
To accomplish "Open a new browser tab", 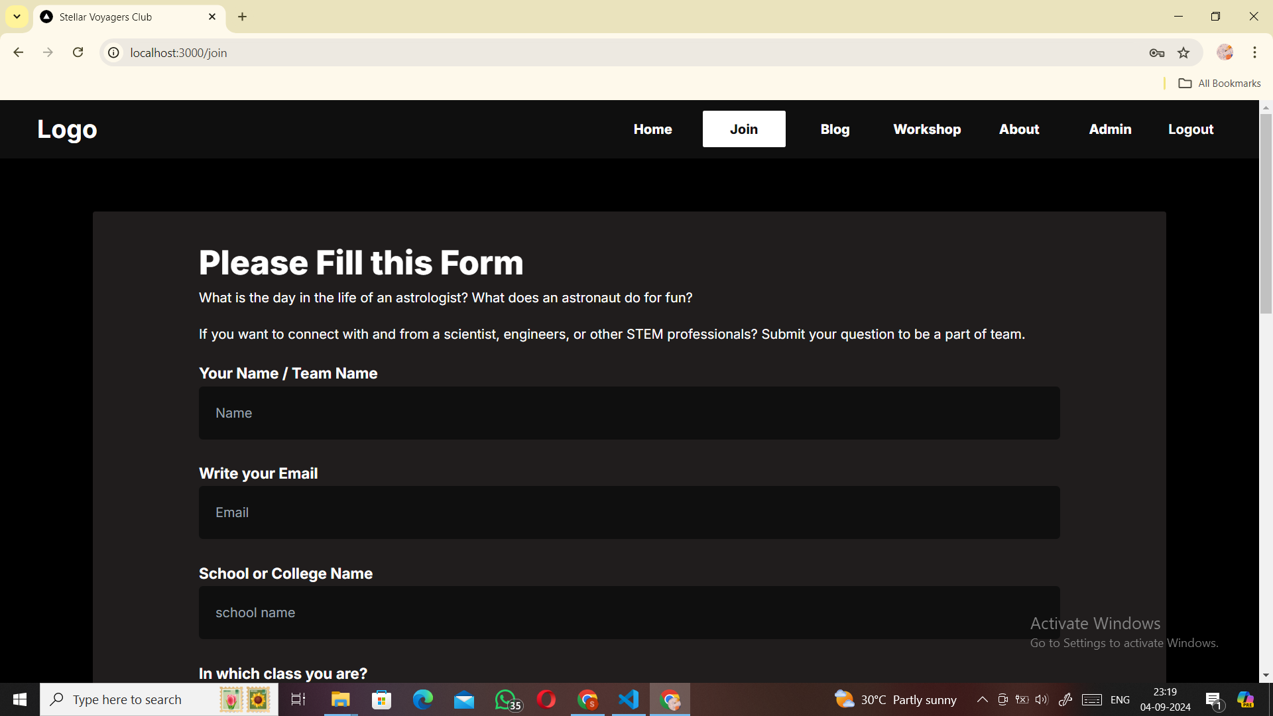I will (243, 17).
